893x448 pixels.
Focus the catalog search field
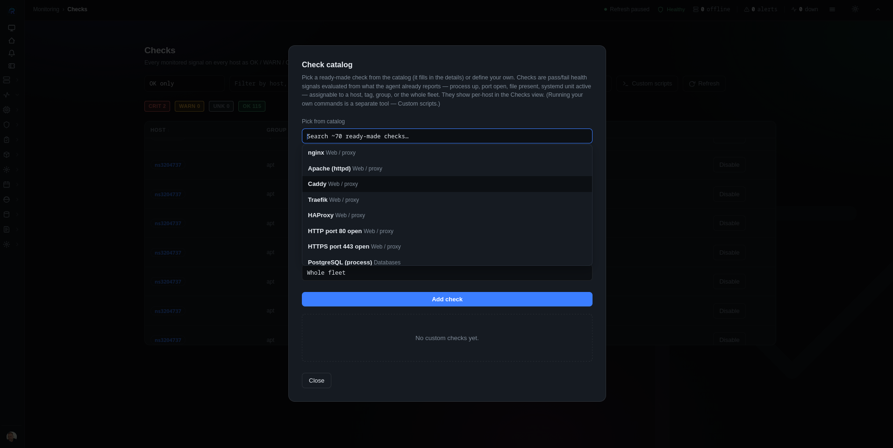coord(447,136)
